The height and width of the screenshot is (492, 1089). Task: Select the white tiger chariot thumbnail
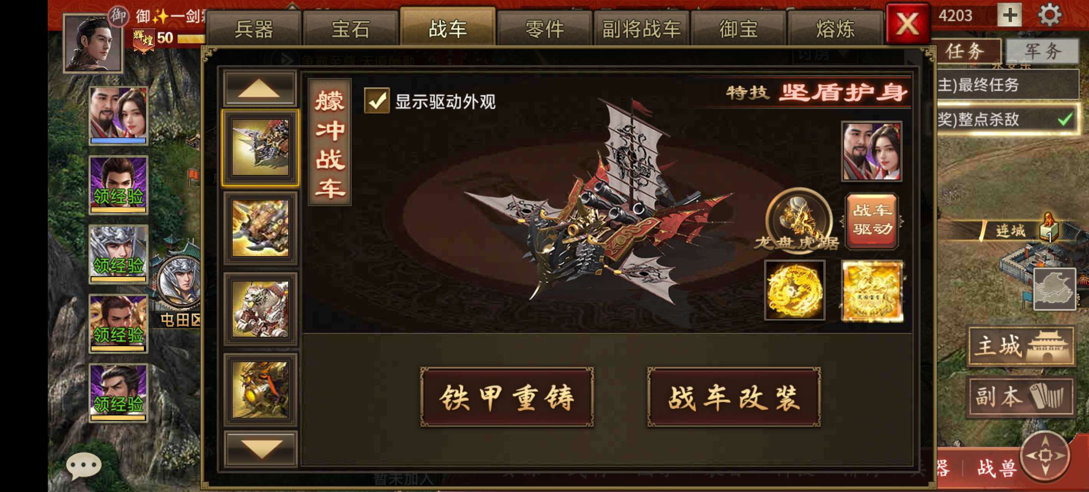[260, 308]
